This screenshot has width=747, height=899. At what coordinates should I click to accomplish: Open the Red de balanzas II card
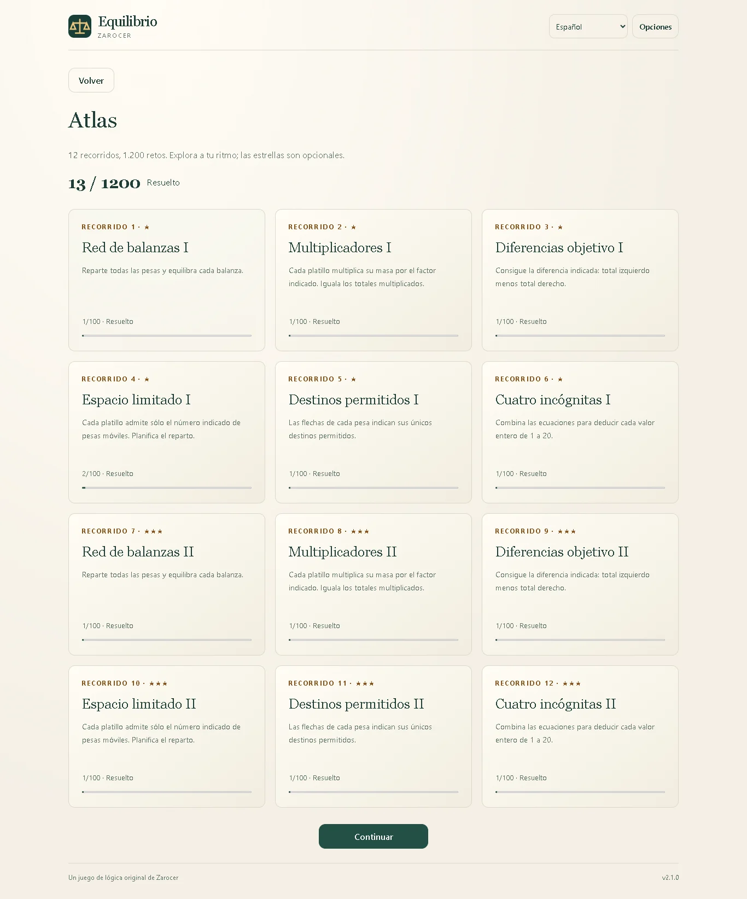[x=167, y=584]
